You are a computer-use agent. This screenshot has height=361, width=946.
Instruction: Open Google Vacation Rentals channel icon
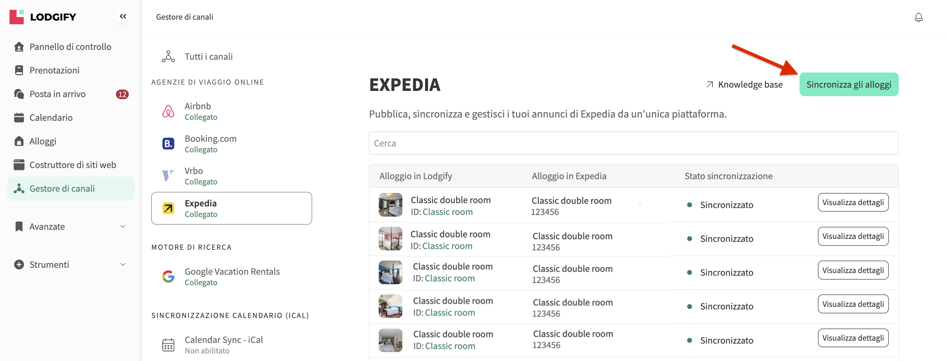coord(168,277)
